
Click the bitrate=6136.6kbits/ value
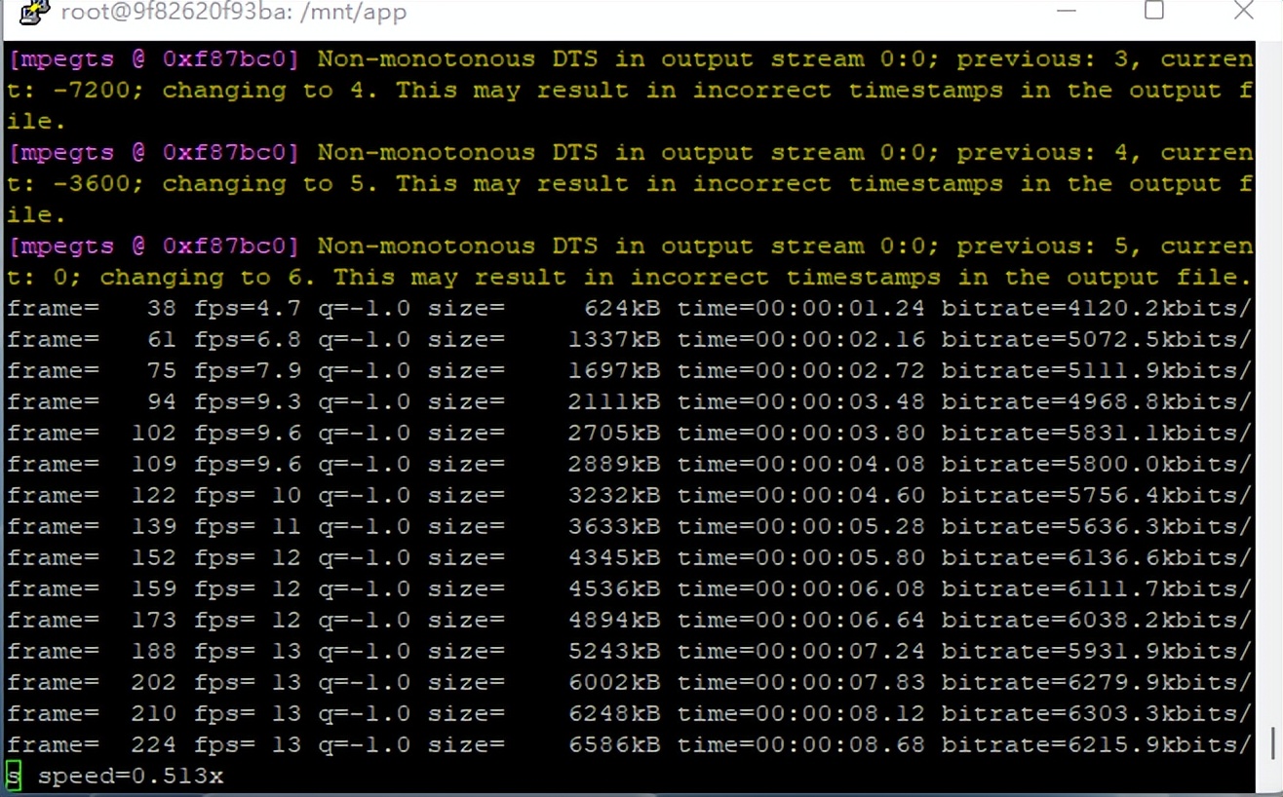(1098, 558)
